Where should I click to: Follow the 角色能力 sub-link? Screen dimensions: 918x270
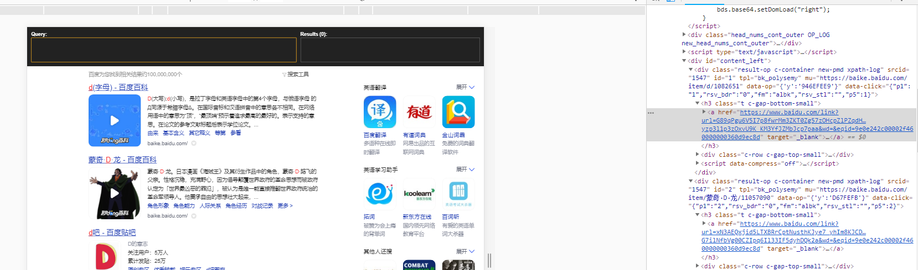(184, 205)
